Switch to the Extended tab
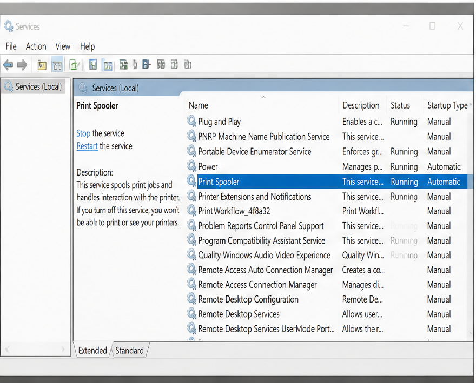Screen dimensions: 476x383 (92, 351)
